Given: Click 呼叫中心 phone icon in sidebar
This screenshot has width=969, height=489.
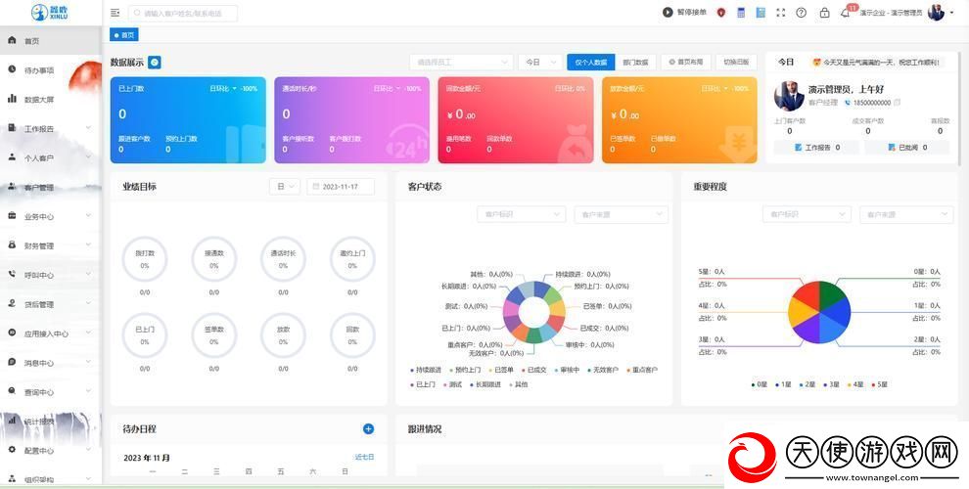Looking at the screenshot, I should (x=12, y=274).
